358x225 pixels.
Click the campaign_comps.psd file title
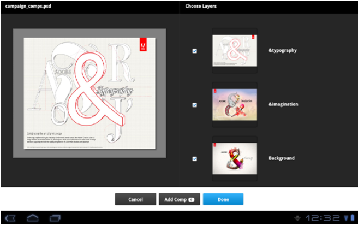[x=28, y=6]
